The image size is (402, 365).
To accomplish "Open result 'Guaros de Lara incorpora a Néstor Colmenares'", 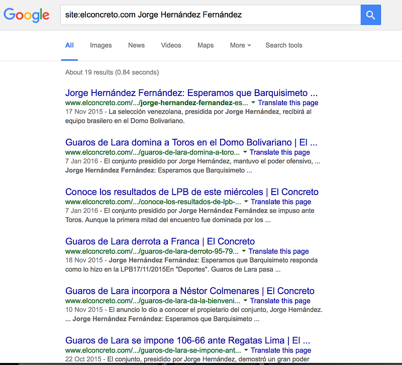I will (x=190, y=291).
